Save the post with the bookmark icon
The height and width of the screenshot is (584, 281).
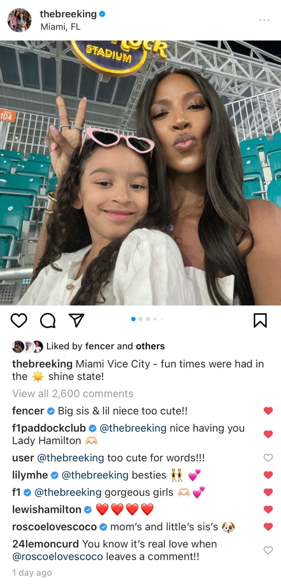[260, 320]
